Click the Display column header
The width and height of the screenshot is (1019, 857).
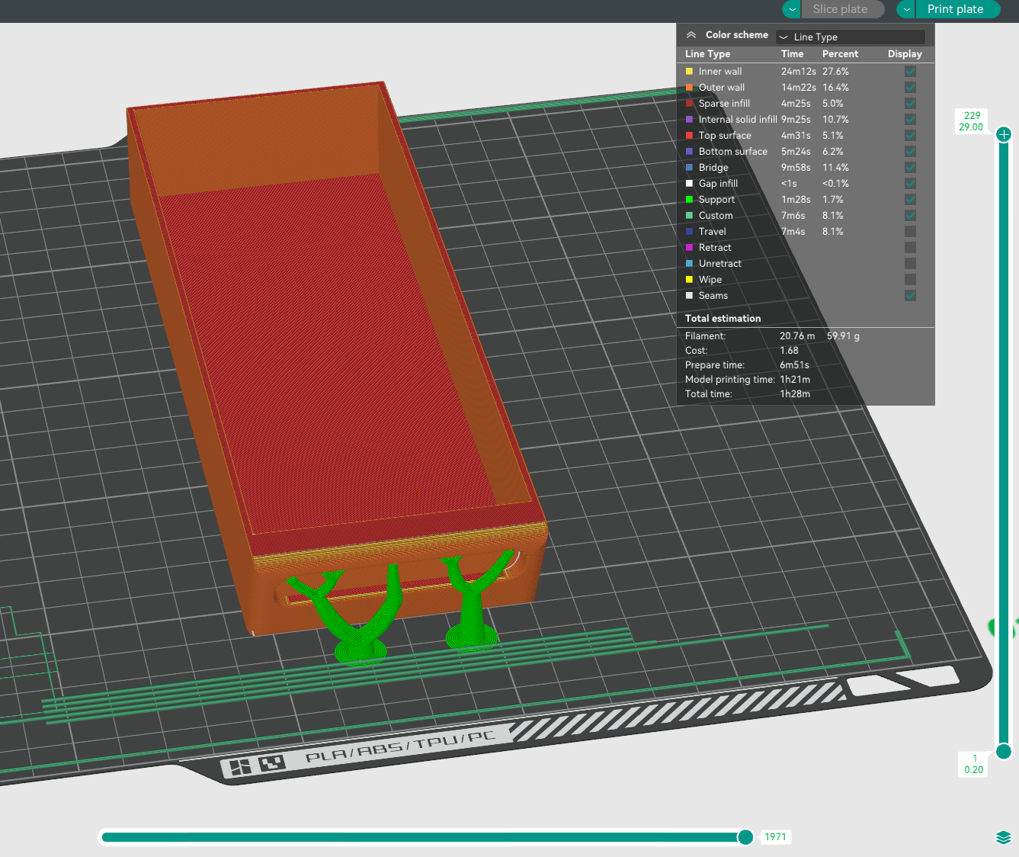pyautogui.click(x=905, y=54)
